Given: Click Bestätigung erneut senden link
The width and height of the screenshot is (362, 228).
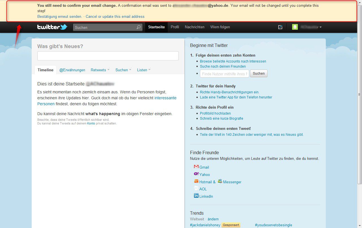Looking at the screenshot, I should tap(60, 16).
